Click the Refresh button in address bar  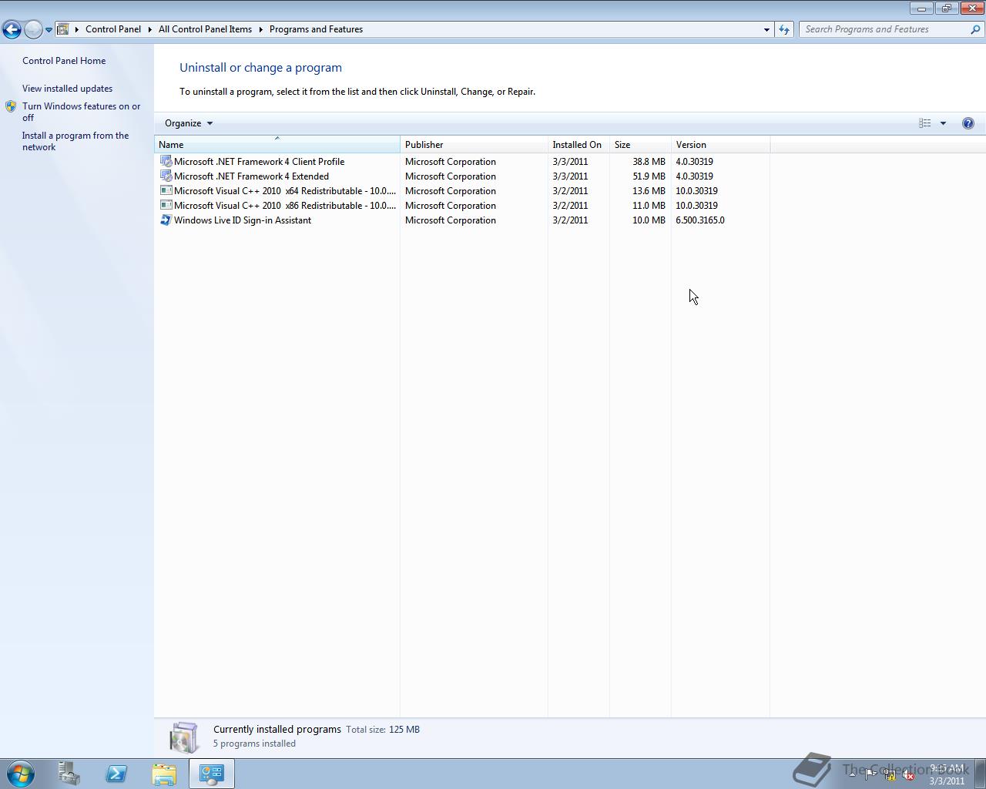tap(784, 29)
